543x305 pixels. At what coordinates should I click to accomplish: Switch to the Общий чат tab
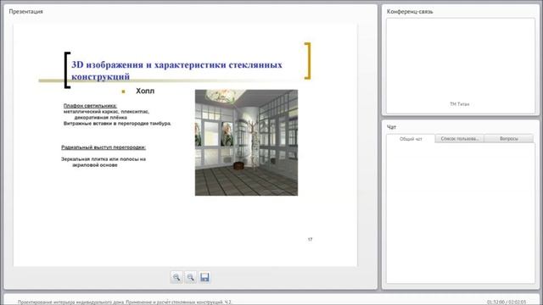point(411,139)
